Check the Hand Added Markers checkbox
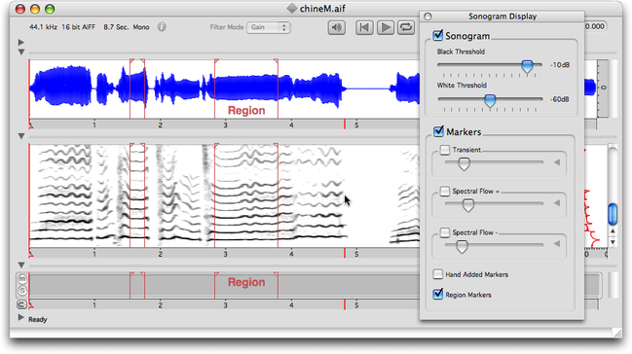The image size is (632, 354). [437, 274]
